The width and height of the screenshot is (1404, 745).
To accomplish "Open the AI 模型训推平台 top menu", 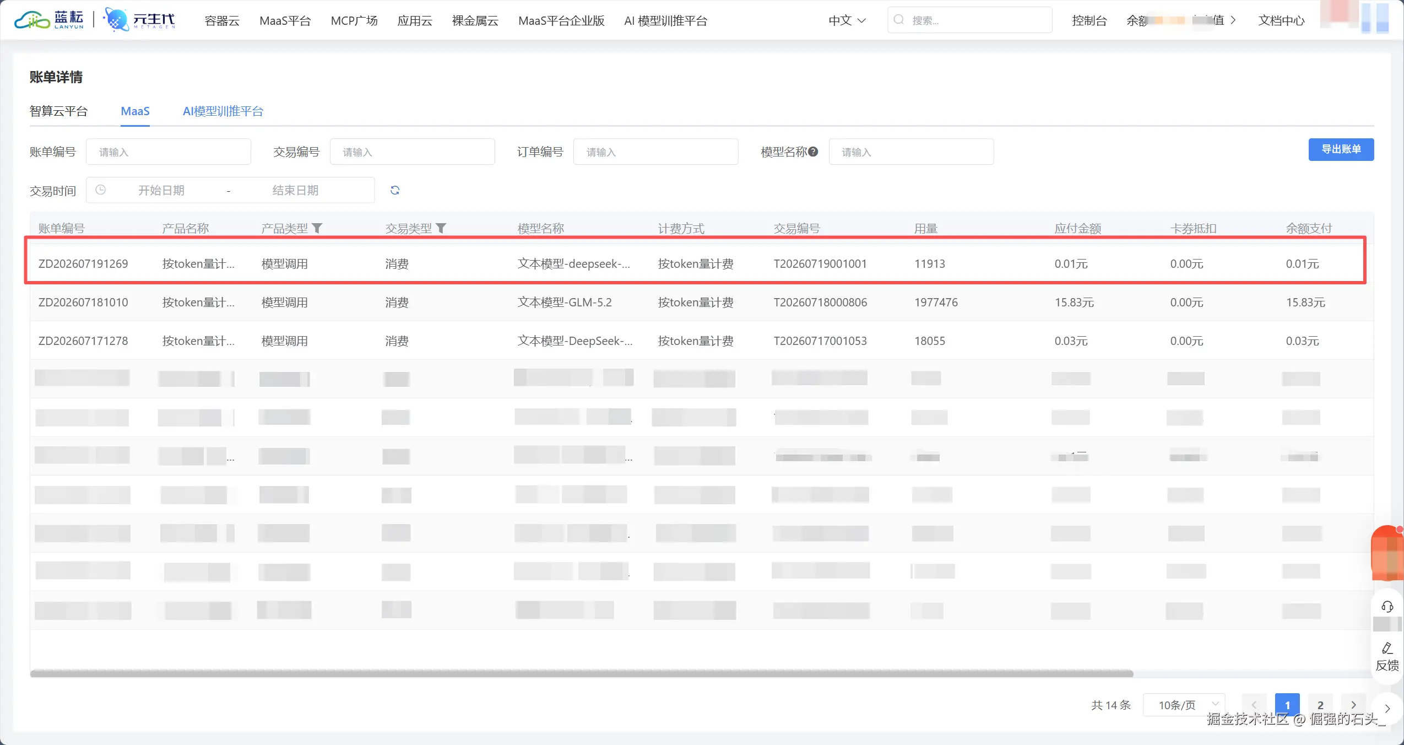I will [665, 21].
